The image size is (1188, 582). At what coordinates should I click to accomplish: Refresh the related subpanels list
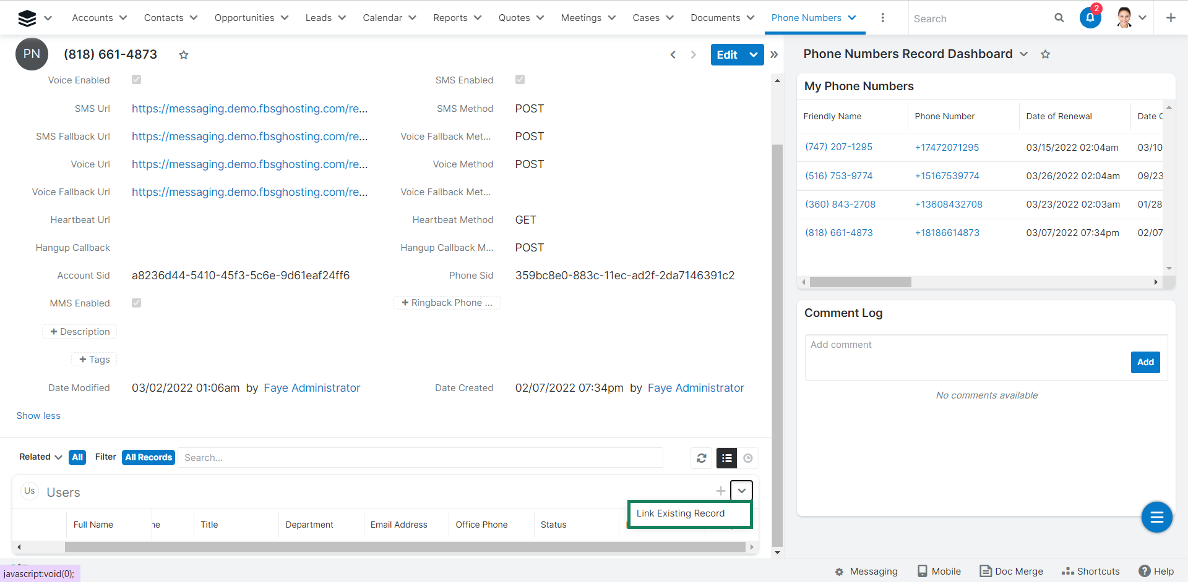(x=701, y=458)
